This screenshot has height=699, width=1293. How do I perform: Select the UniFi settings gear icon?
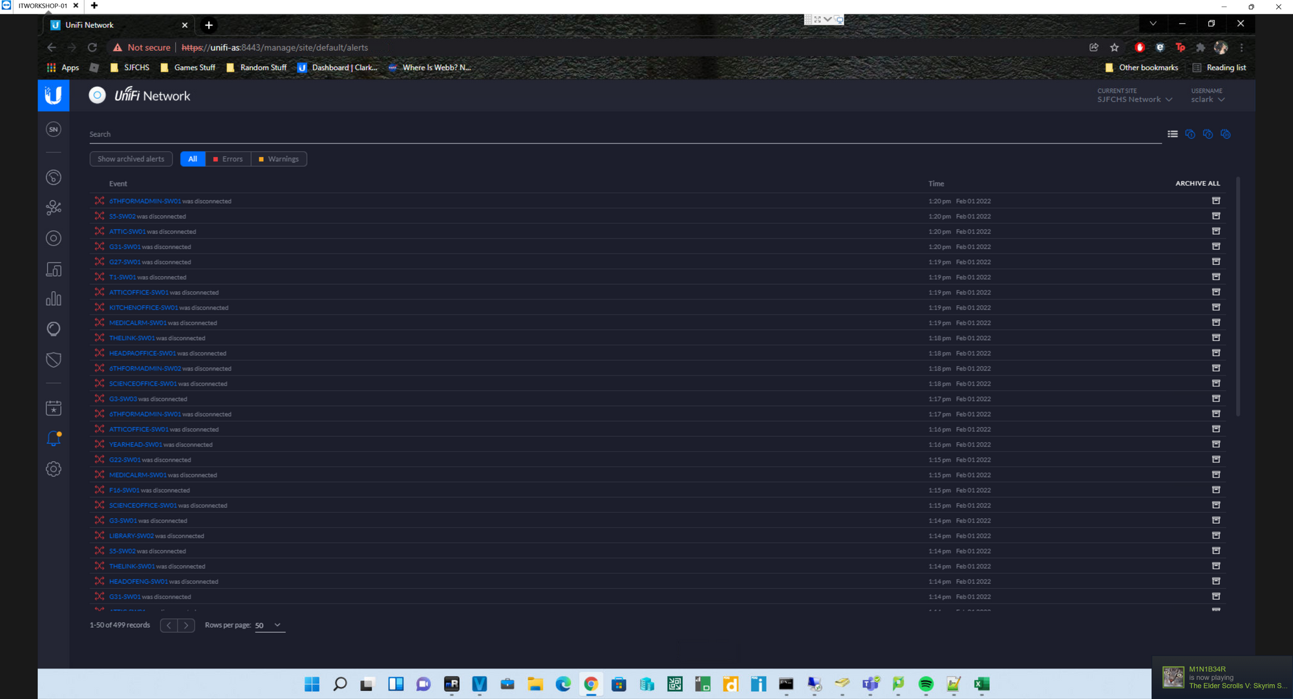[x=52, y=469]
